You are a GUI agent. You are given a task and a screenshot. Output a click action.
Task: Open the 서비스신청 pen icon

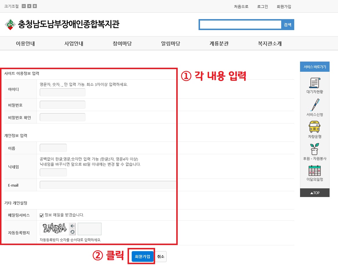(x=315, y=105)
